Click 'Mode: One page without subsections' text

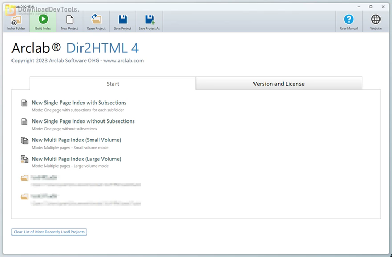[64, 129]
